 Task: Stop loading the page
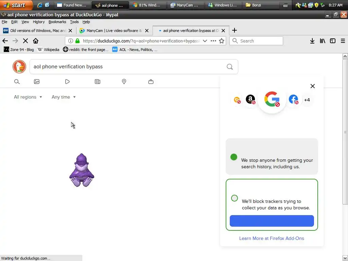coord(25,41)
